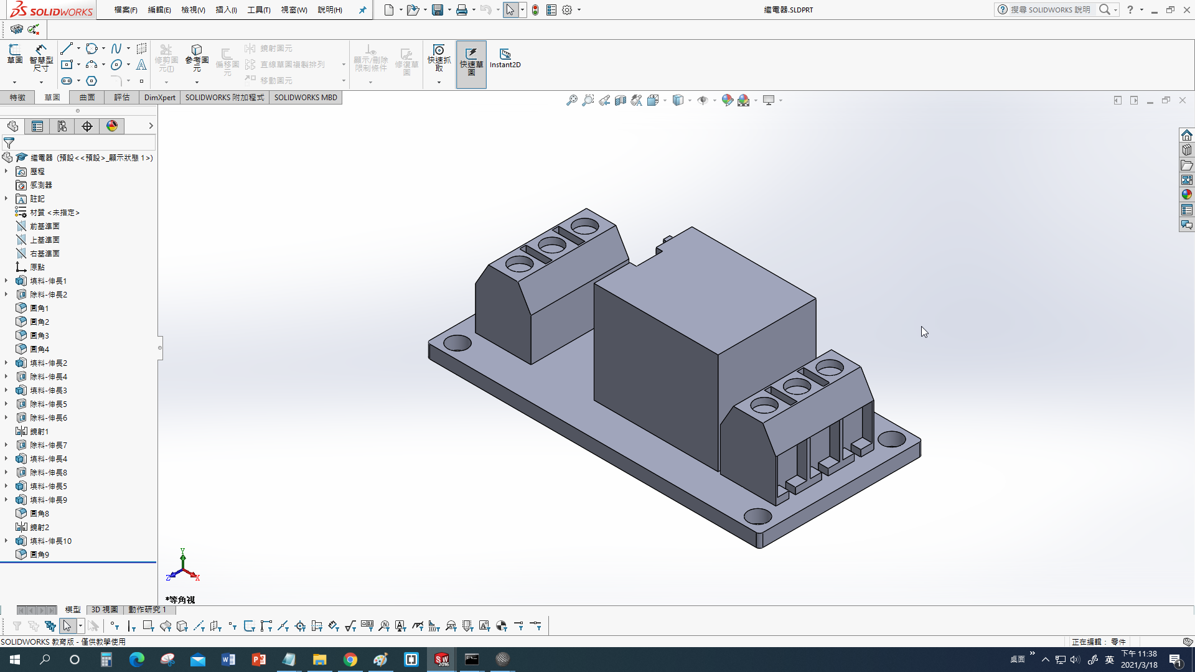Select 鏡射1 mirror feature in tree
The image size is (1195, 672).
point(40,431)
